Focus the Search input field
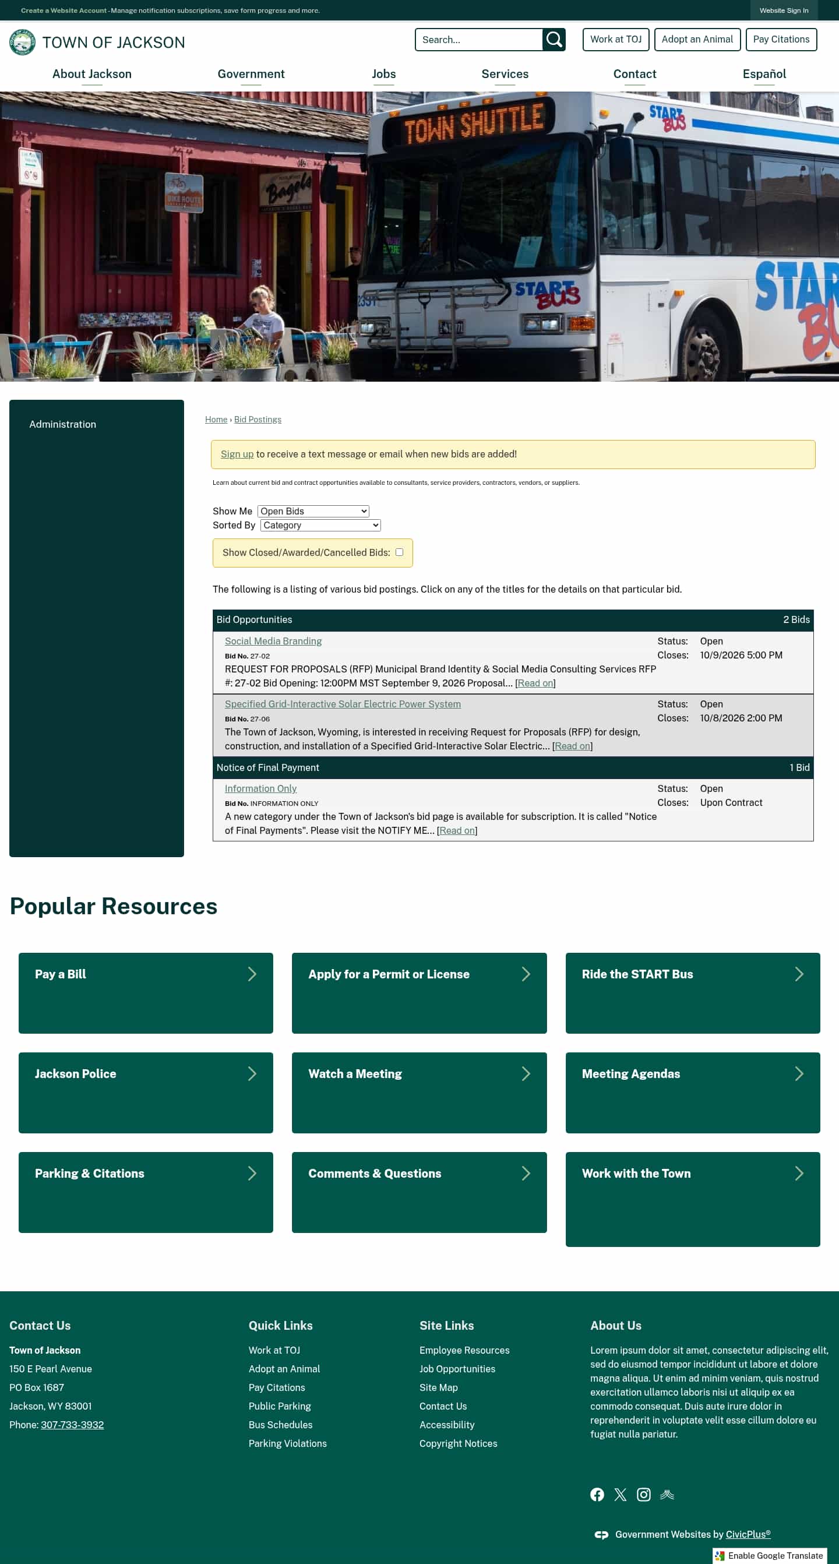 tap(478, 40)
